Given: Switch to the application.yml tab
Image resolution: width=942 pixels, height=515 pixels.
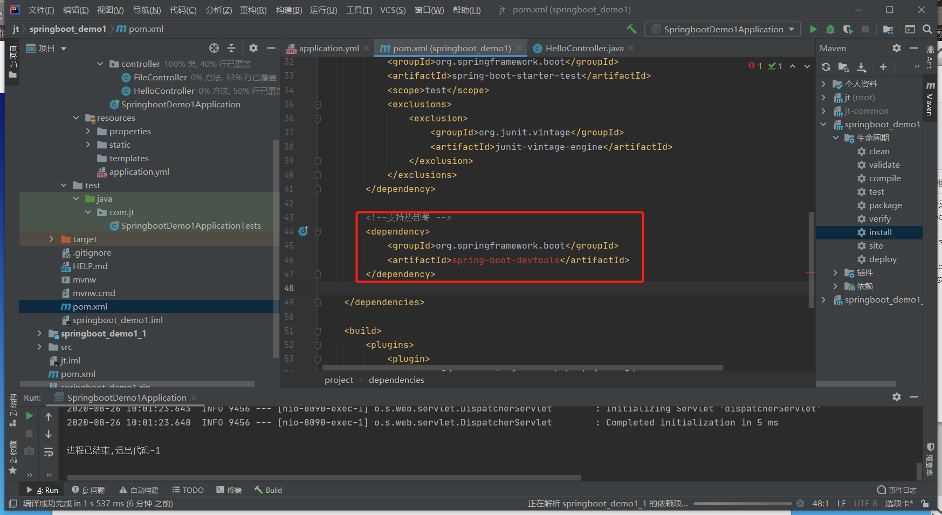Looking at the screenshot, I should pyautogui.click(x=329, y=48).
